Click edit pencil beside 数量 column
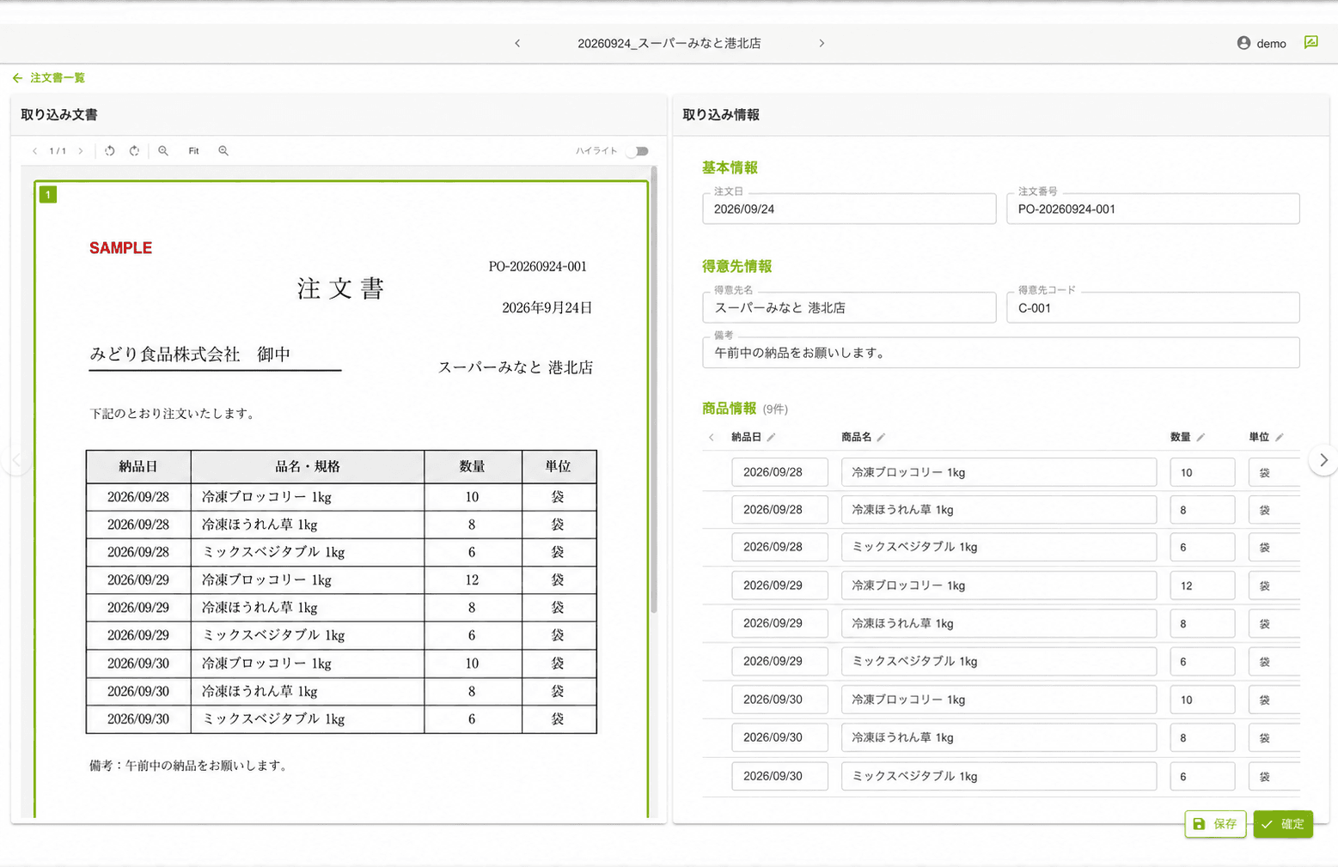The width and height of the screenshot is (1338, 867). pyautogui.click(x=1201, y=438)
